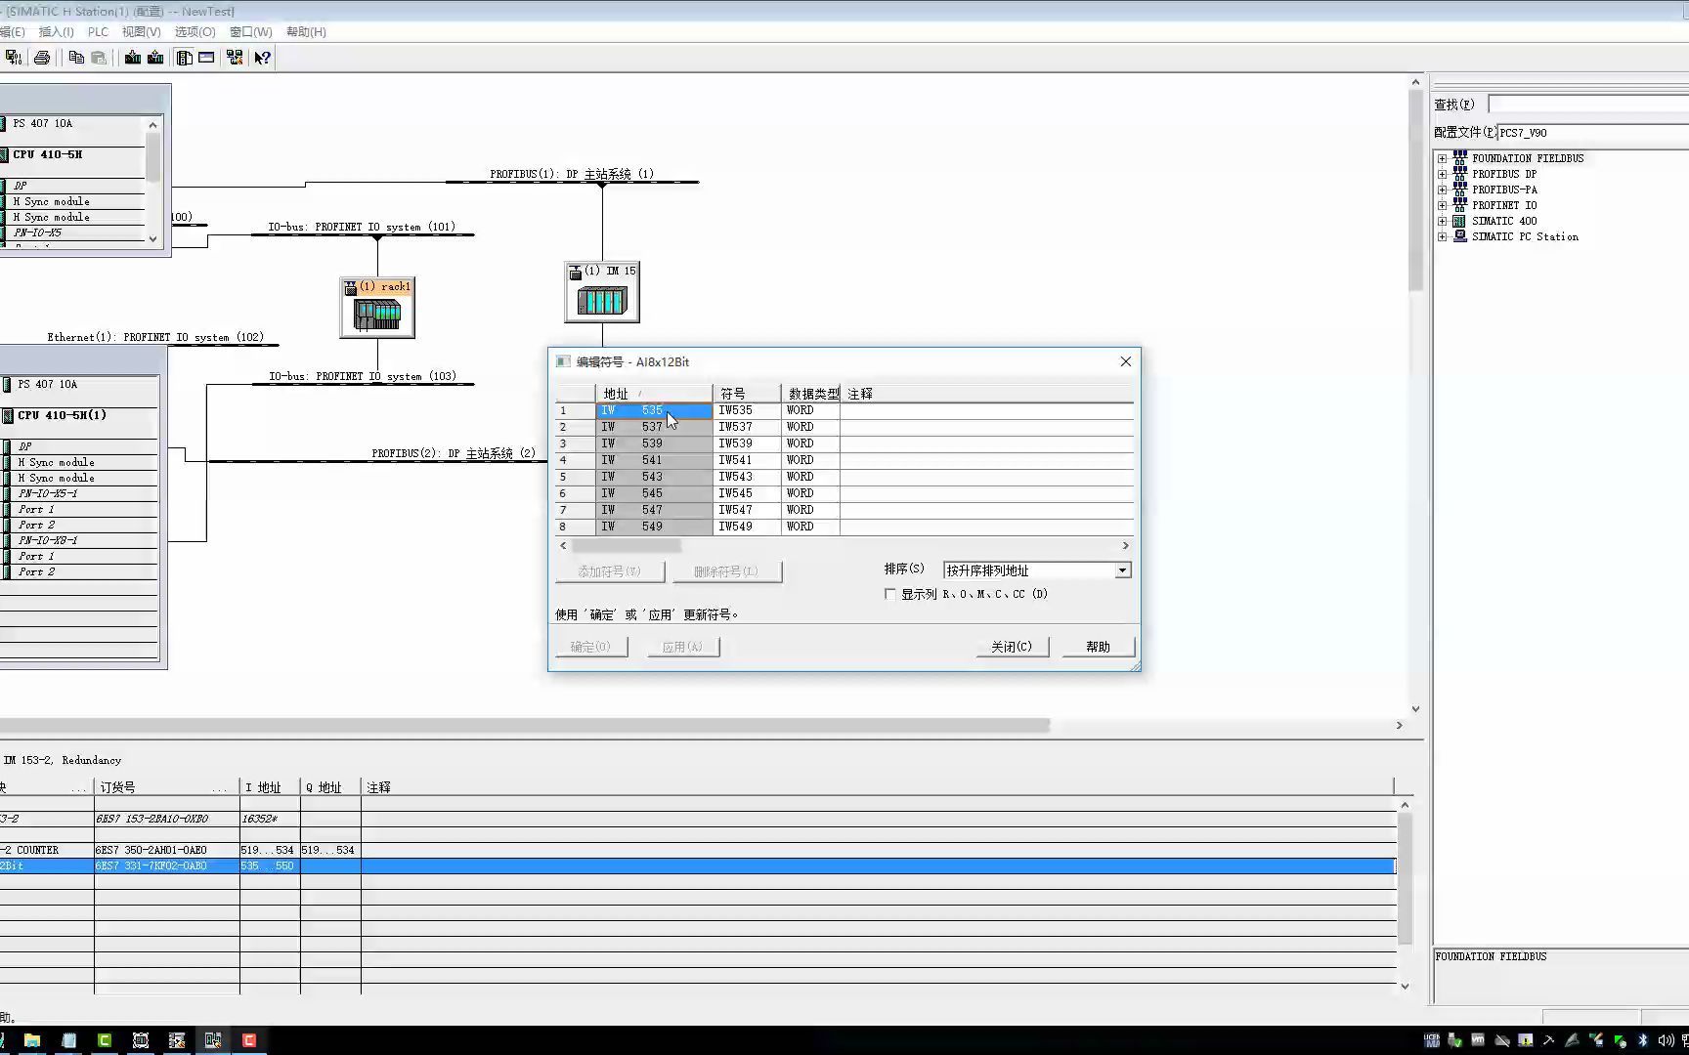Expand the PROFINET IO catalog node

1442,205
